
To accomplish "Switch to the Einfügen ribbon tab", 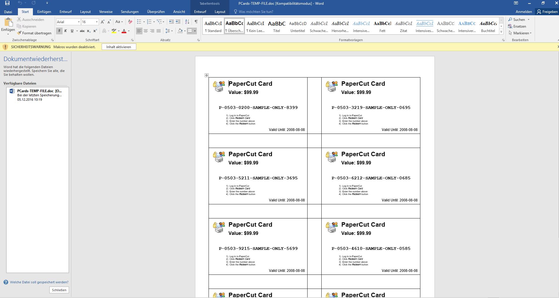I will tap(44, 12).
